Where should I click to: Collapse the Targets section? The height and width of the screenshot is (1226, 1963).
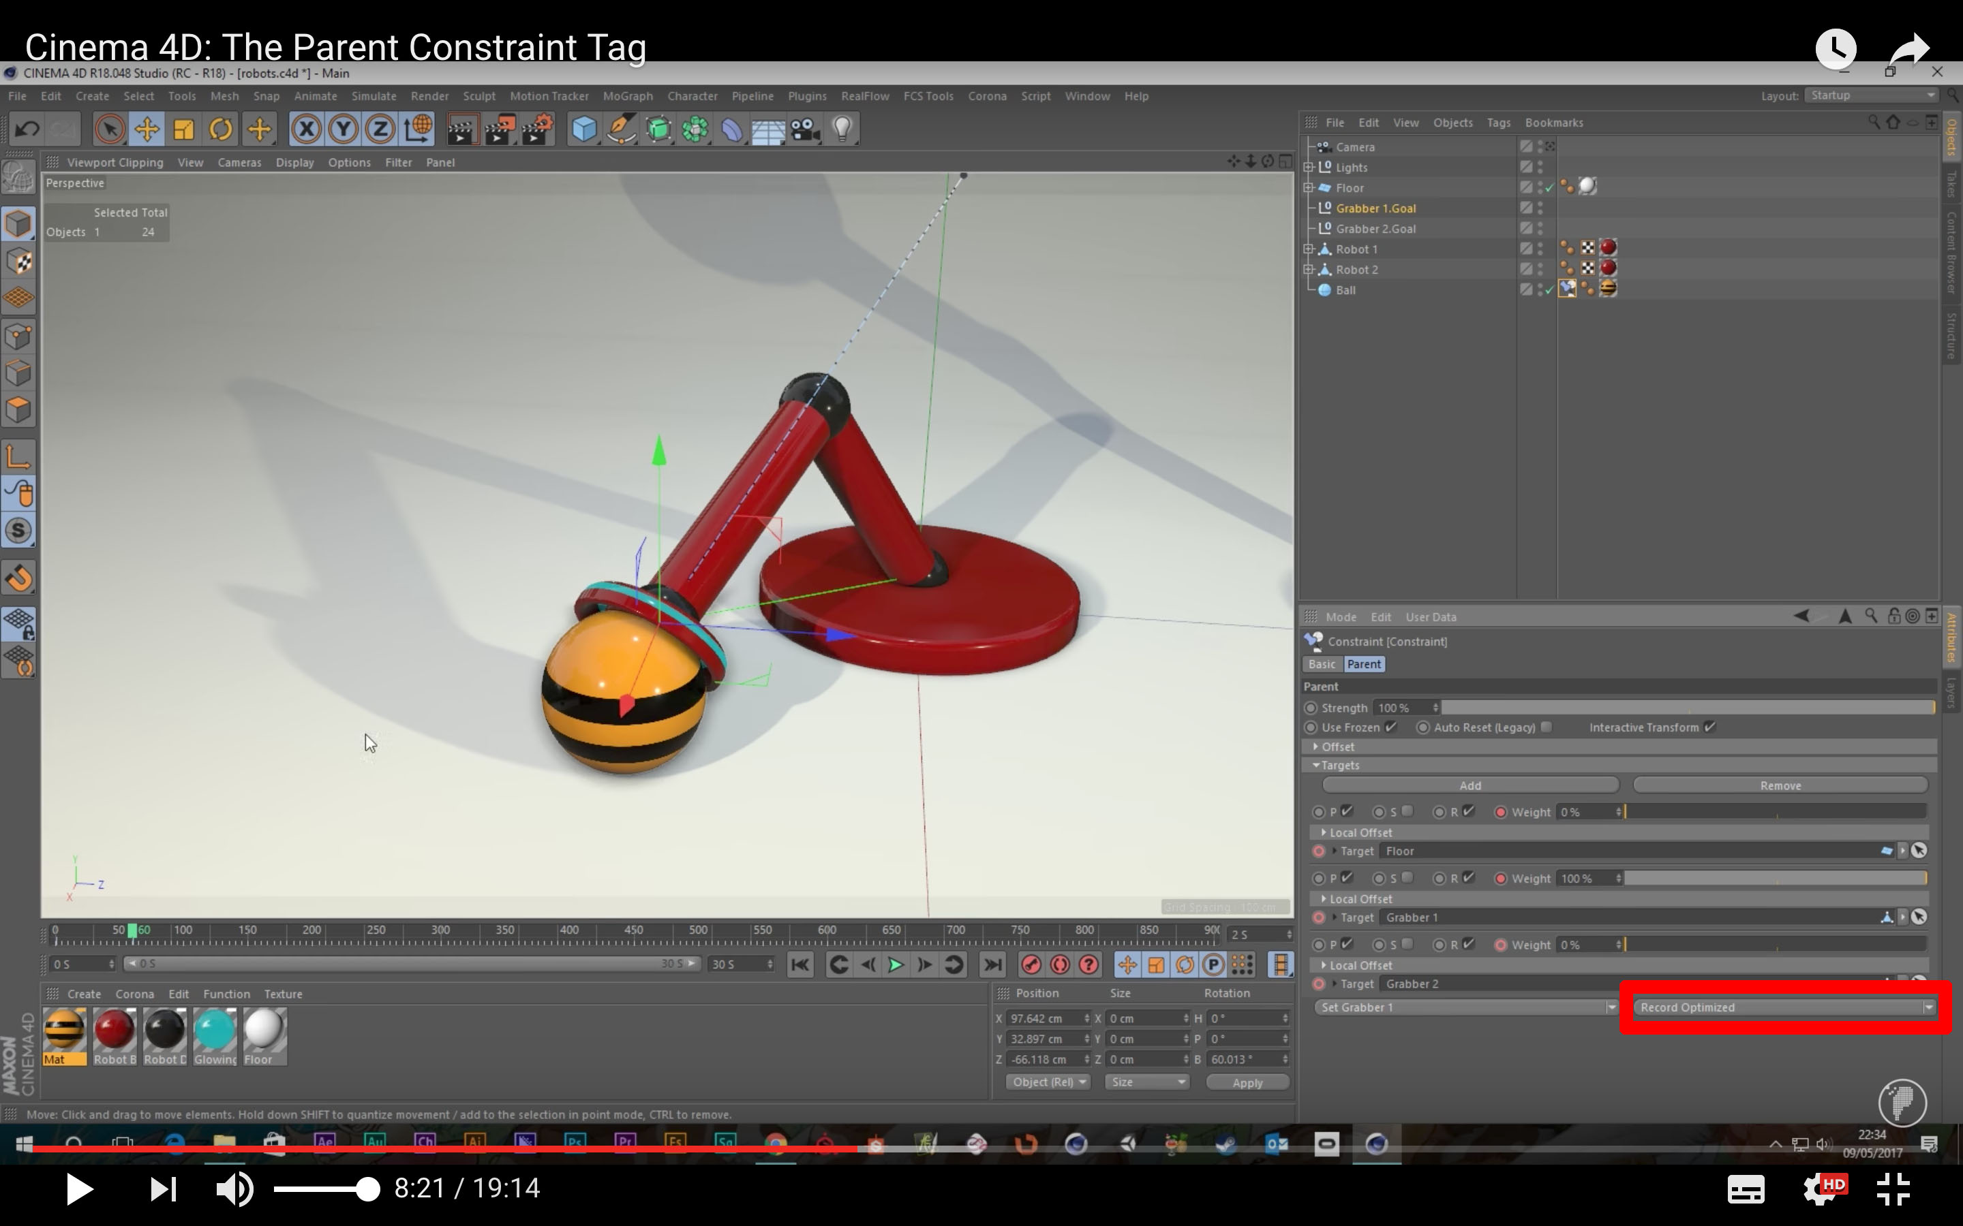[1315, 766]
